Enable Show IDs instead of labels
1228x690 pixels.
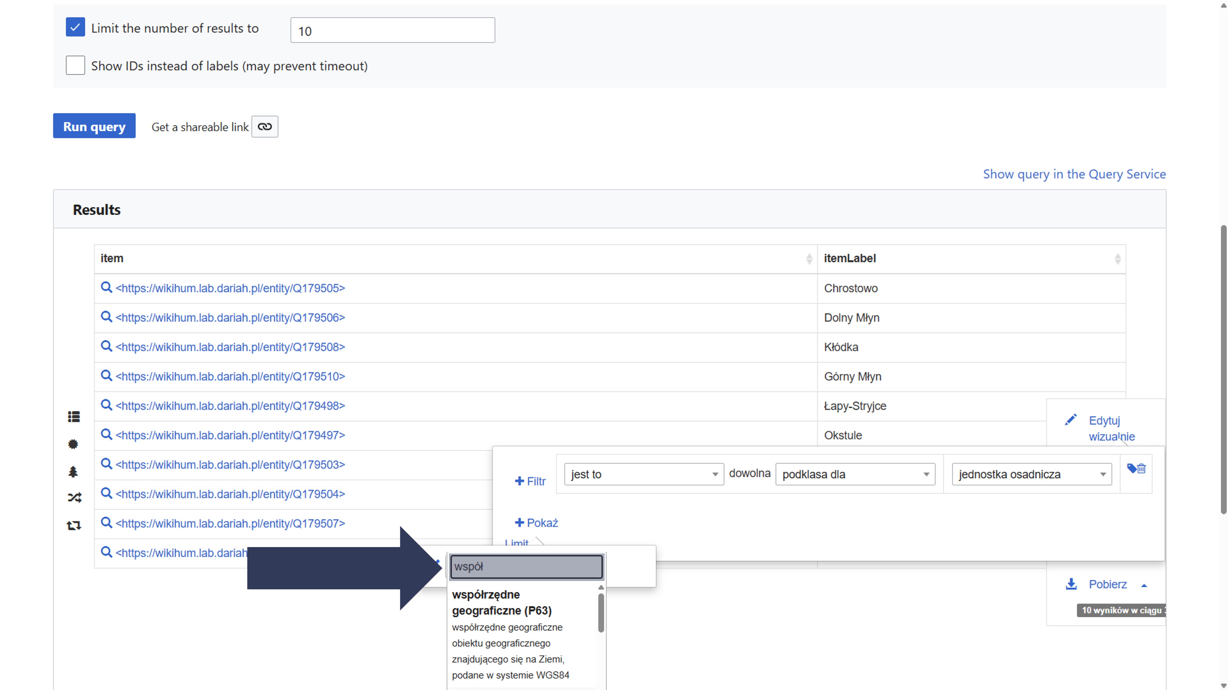(75, 65)
